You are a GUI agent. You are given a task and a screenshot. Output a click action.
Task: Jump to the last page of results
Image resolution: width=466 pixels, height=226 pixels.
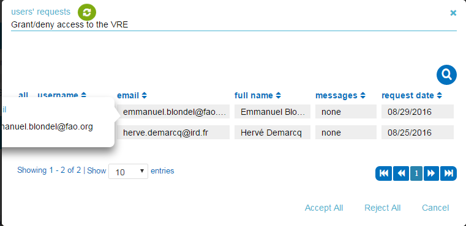point(448,173)
